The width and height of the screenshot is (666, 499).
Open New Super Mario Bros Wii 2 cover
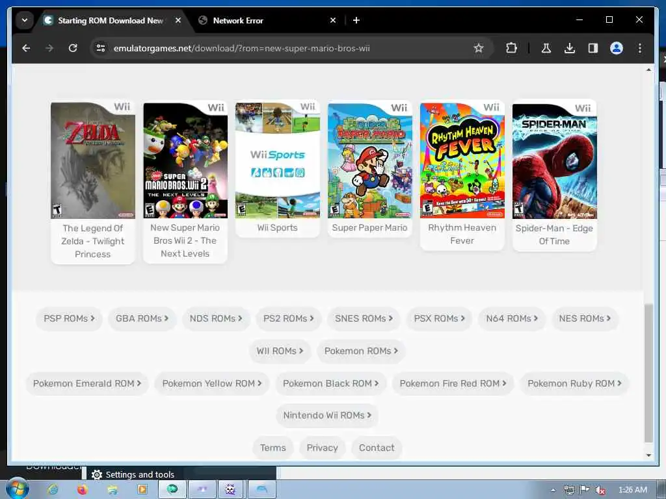(185, 160)
